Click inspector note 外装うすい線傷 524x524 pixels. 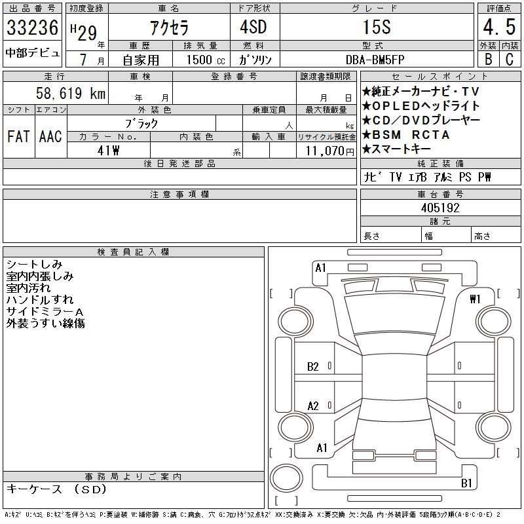click(x=45, y=323)
